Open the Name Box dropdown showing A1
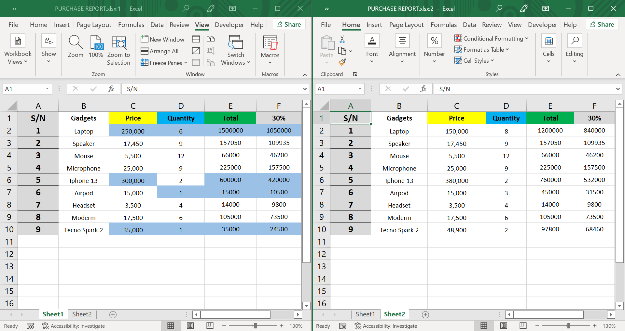Screen dimensions: 625x331 [47, 89]
